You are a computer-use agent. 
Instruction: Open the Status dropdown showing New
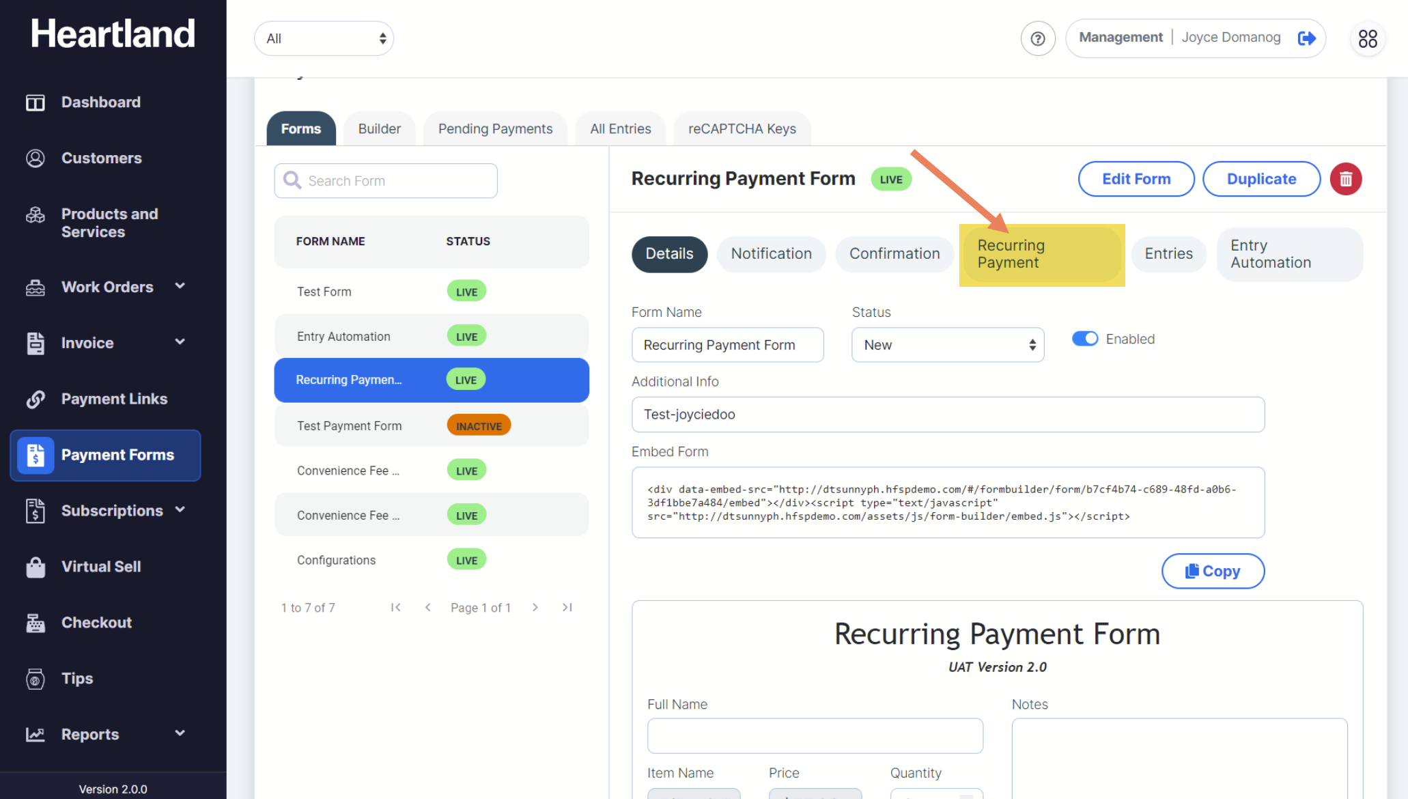pyautogui.click(x=947, y=345)
